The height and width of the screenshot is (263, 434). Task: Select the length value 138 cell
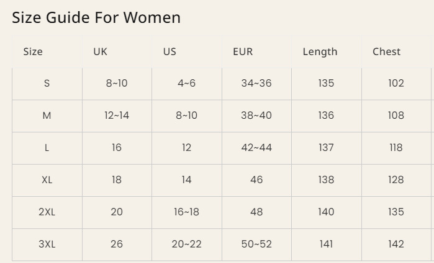(326, 180)
